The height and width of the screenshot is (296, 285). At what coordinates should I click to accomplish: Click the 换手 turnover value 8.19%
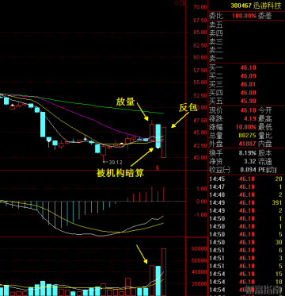[249, 153]
